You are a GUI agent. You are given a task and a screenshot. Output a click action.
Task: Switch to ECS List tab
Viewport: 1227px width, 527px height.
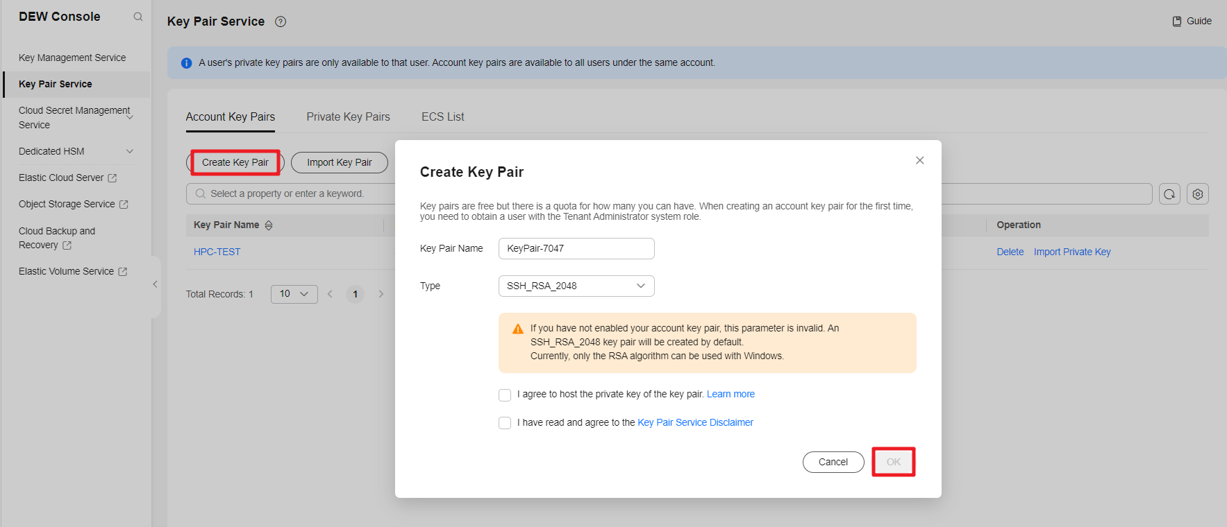pos(443,116)
